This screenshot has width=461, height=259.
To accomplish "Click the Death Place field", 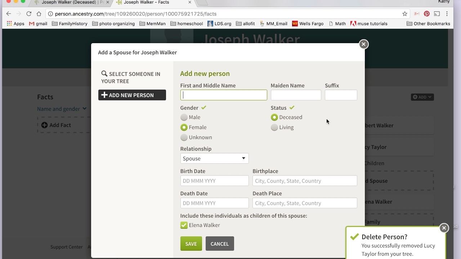I will (305, 203).
